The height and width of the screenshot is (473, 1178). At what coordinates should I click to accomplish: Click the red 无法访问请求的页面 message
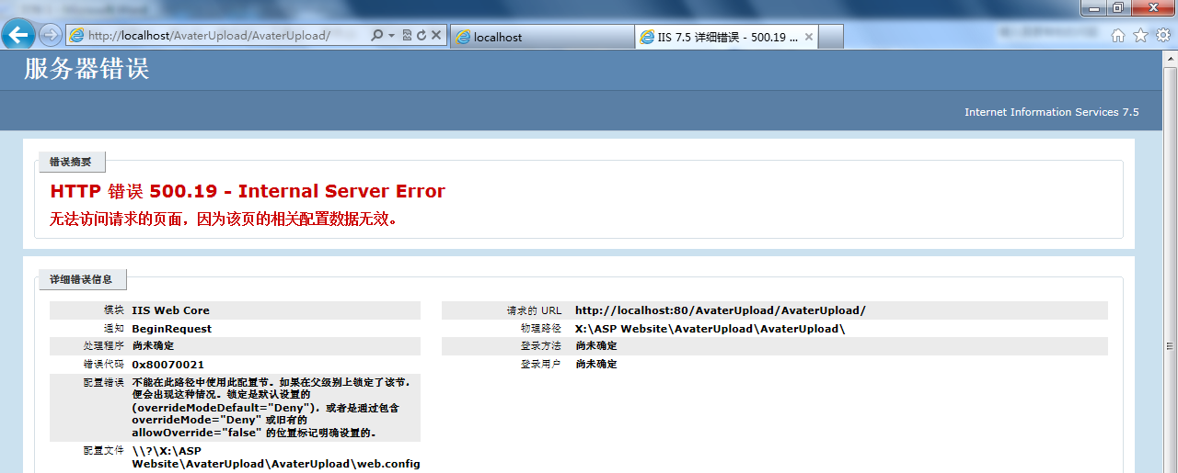[224, 220]
